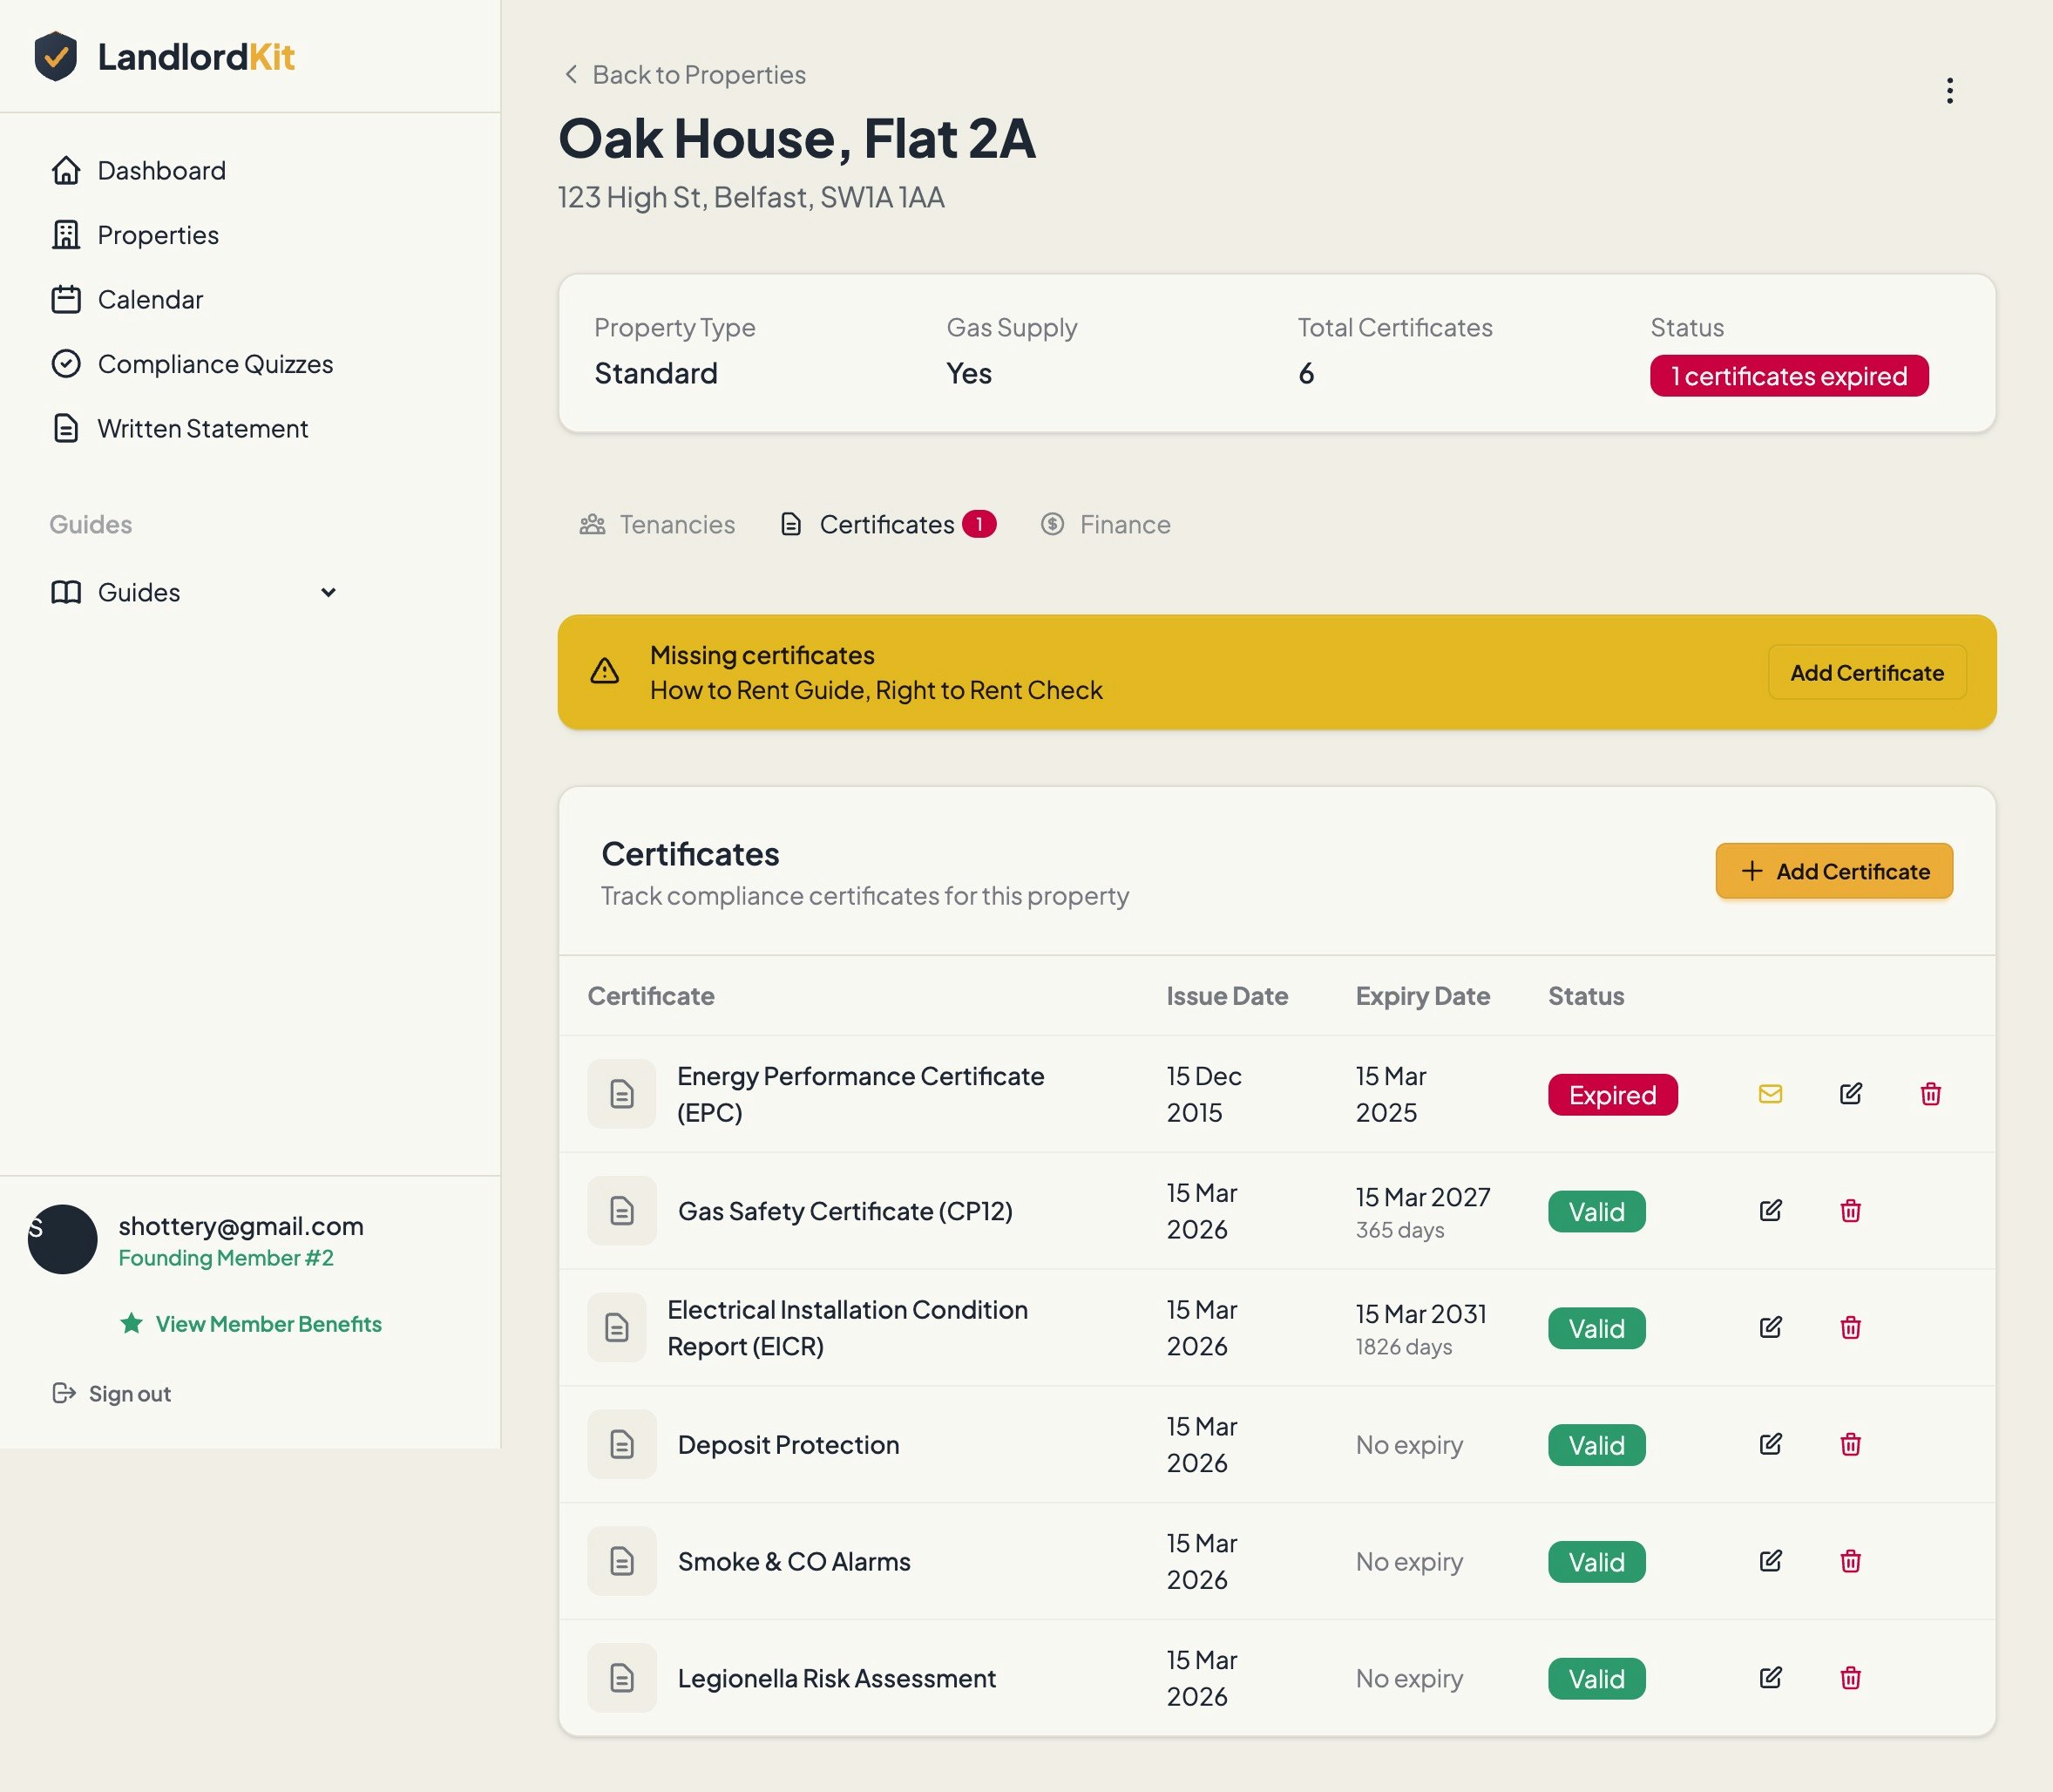
Task: Edit the Energy Performance Certificate row
Action: coord(1850,1094)
